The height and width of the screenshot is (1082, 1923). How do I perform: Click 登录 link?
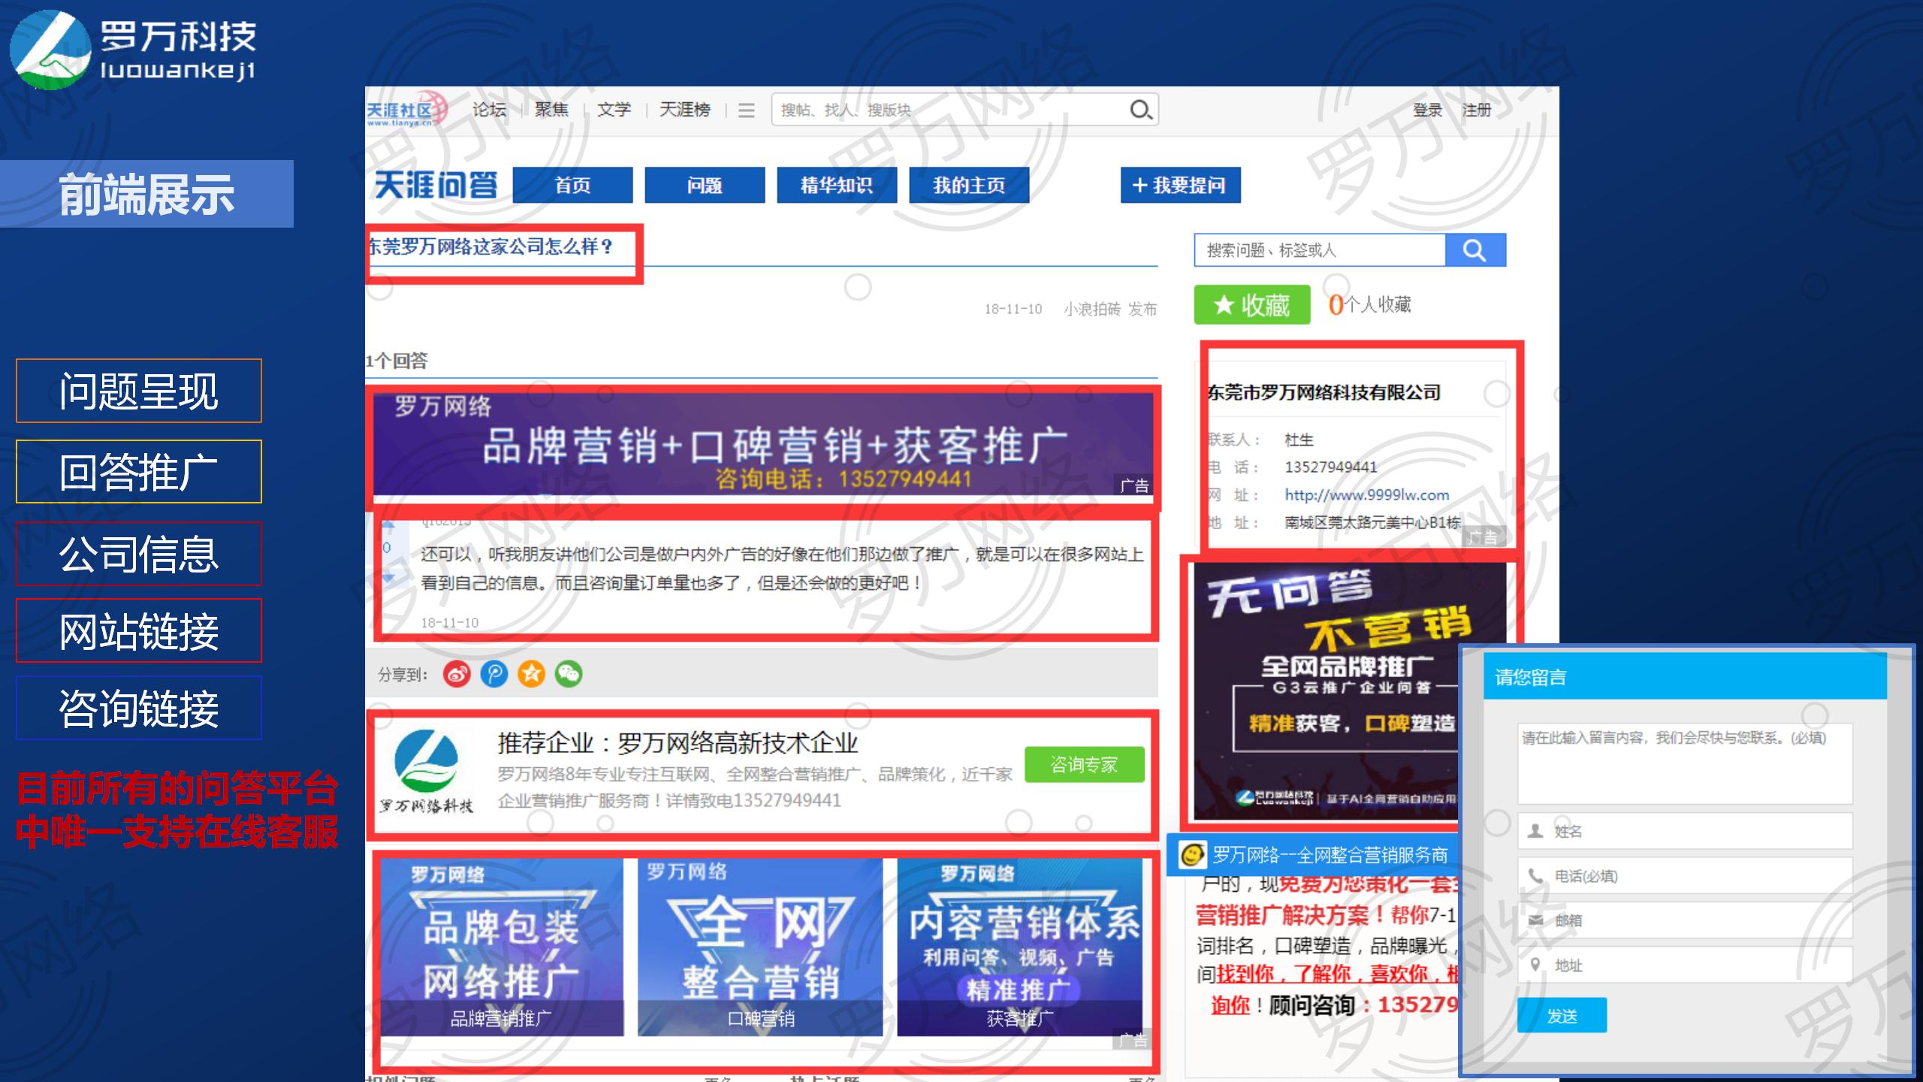[1427, 110]
